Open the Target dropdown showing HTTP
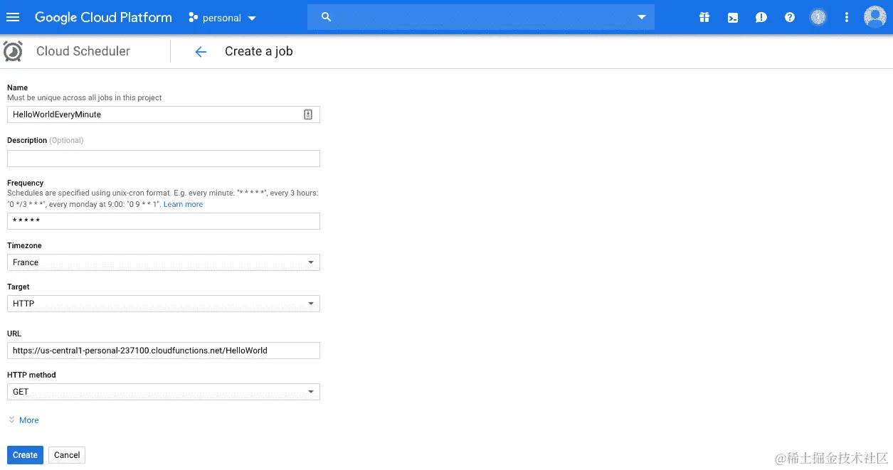The image size is (893, 470). (x=164, y=304)
